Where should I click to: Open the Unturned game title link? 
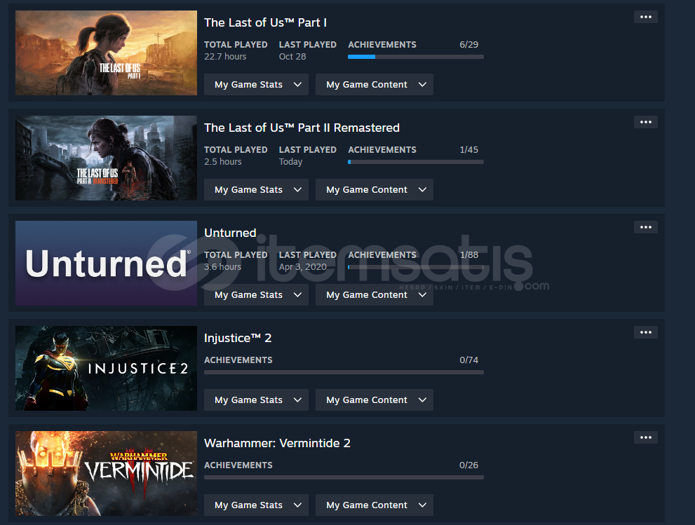point(230,233)
